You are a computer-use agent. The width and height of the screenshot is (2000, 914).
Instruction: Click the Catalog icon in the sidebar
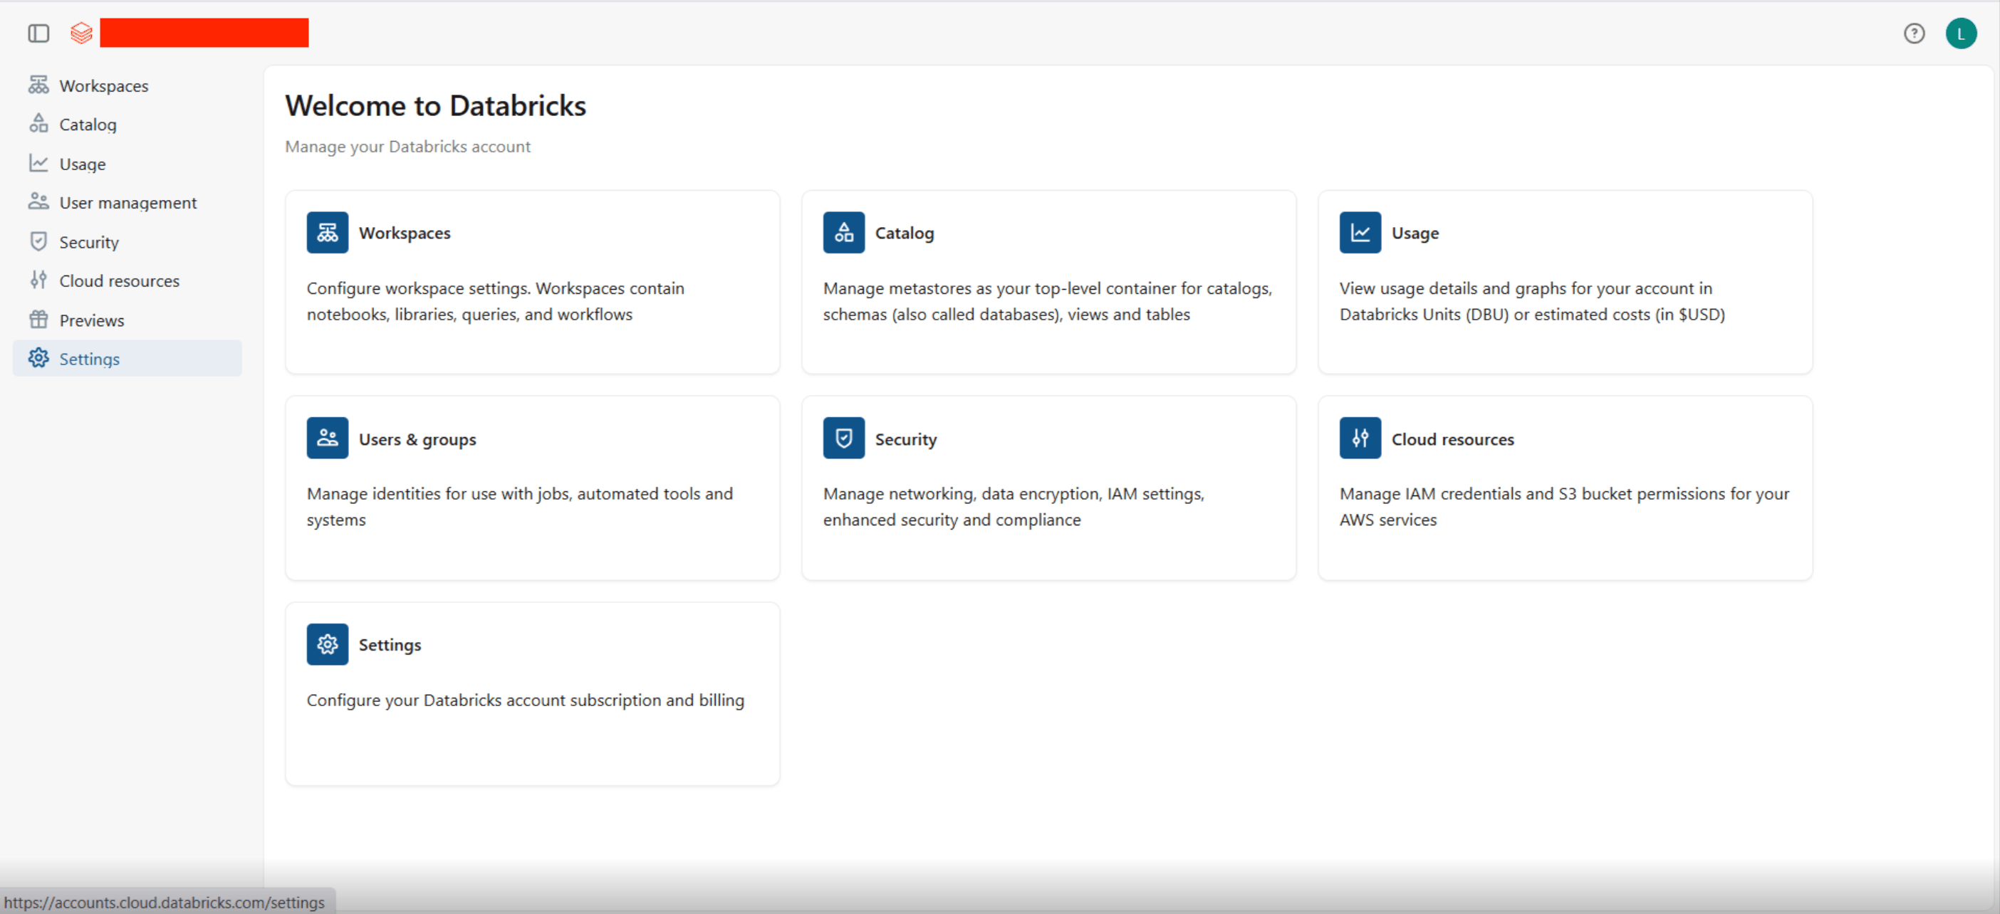coord(38,124)
